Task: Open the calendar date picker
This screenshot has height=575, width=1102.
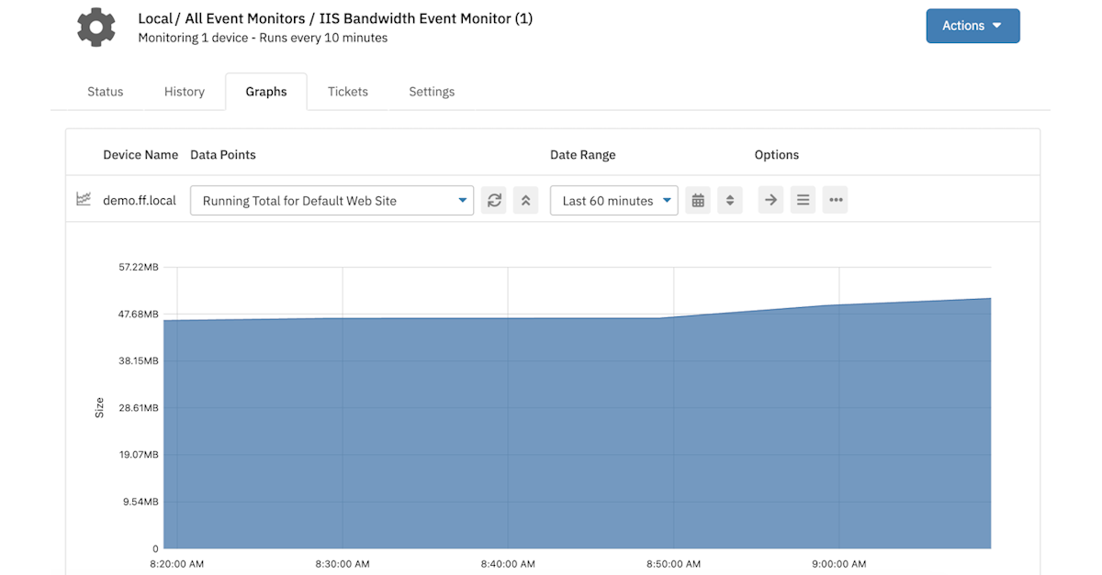Action: [x=698, y=200]
